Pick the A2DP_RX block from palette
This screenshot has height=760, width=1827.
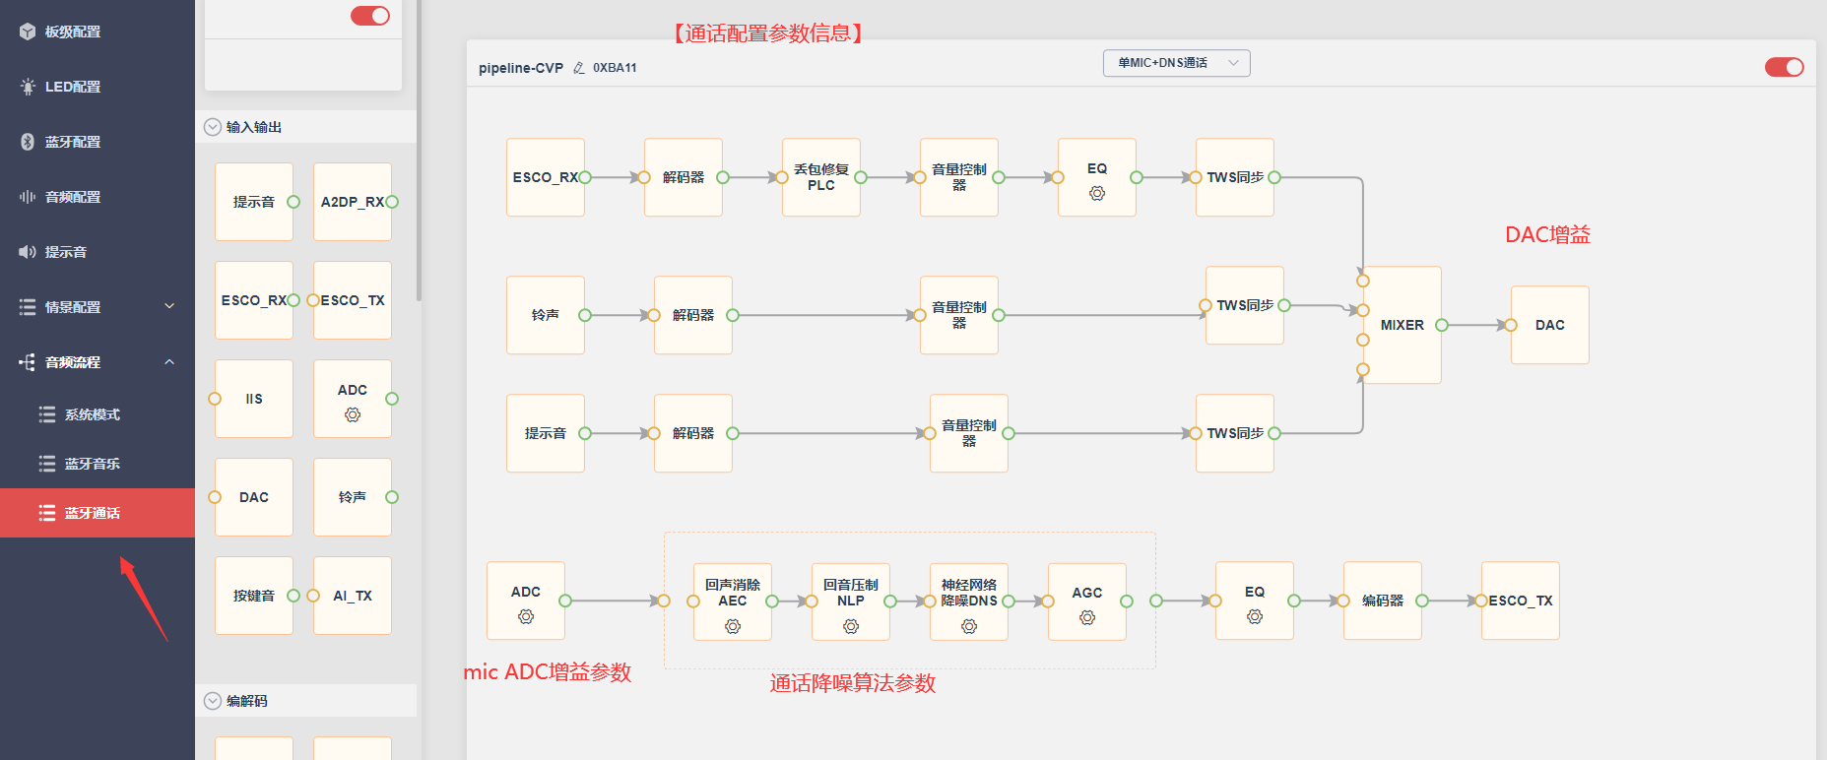(x=353, y=202)
